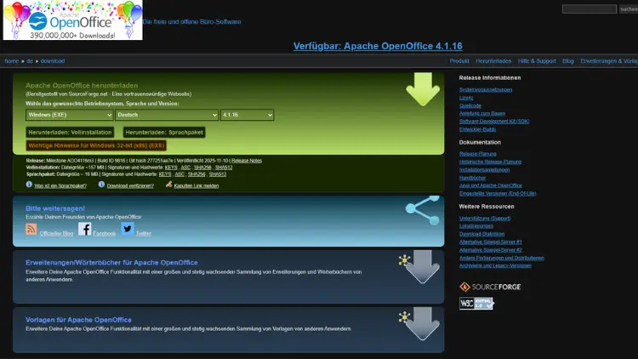
Task: Click the Twitter bird icon
Action: pyautogui.click(x=128, y=228)
